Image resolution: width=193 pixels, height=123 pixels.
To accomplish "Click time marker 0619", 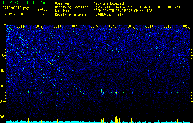I will 168,26.
